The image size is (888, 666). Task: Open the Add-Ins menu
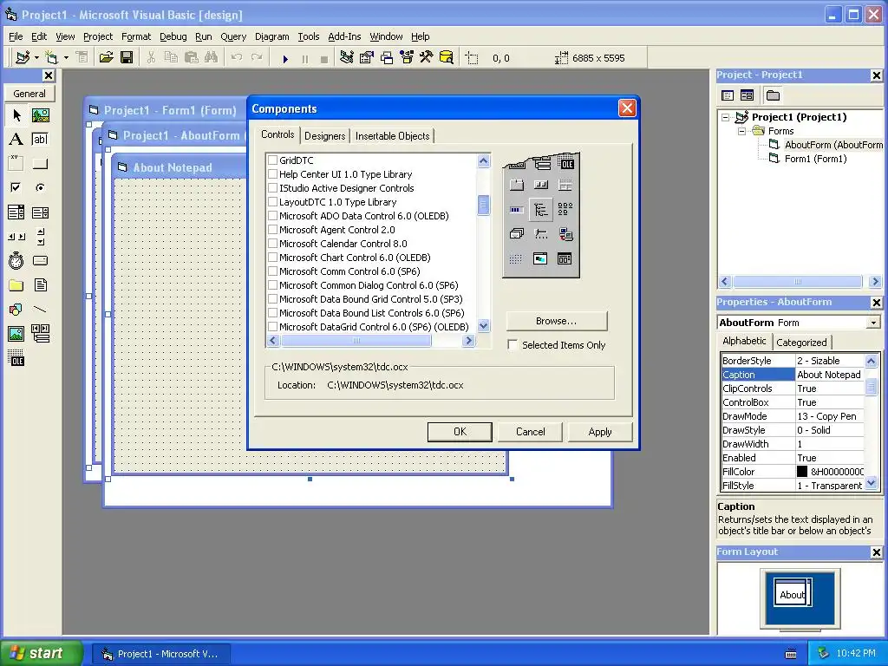(344, 36)
